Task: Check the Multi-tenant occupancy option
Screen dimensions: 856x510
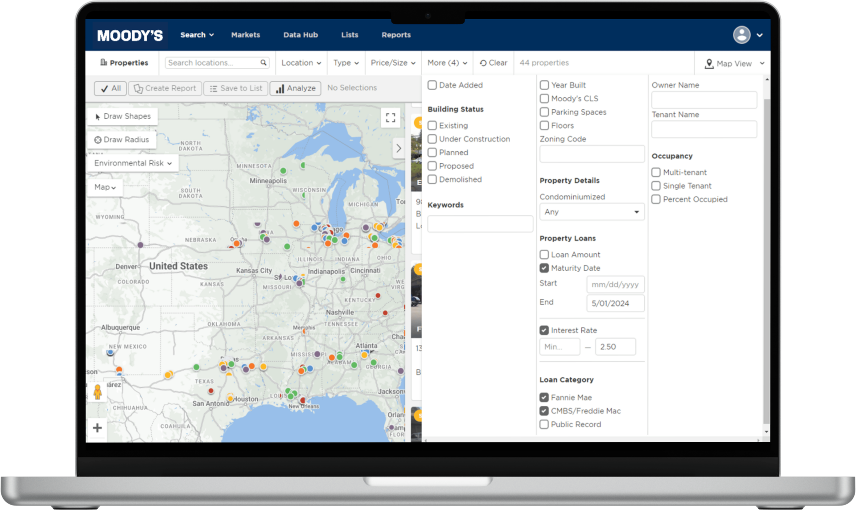Action: (656, 172)
